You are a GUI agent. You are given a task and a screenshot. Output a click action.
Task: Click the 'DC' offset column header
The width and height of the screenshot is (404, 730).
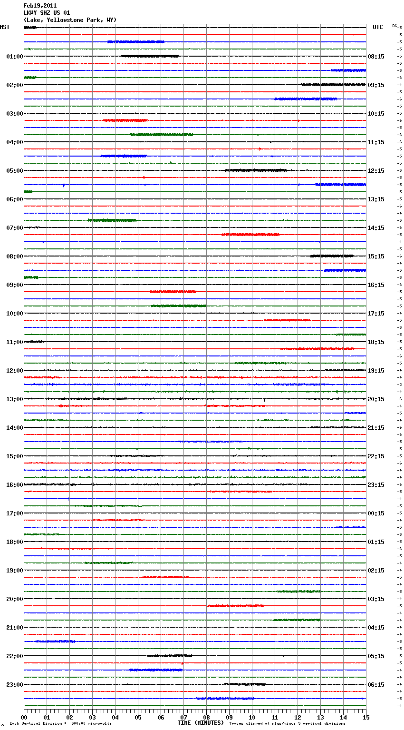click(394, 26)
